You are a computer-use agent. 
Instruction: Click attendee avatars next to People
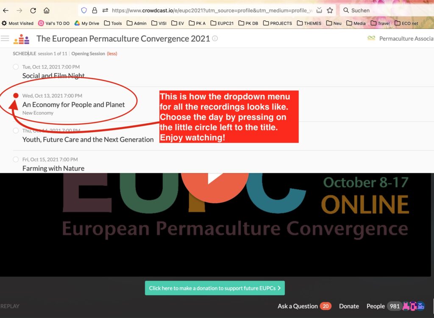(x=413, y=306)
